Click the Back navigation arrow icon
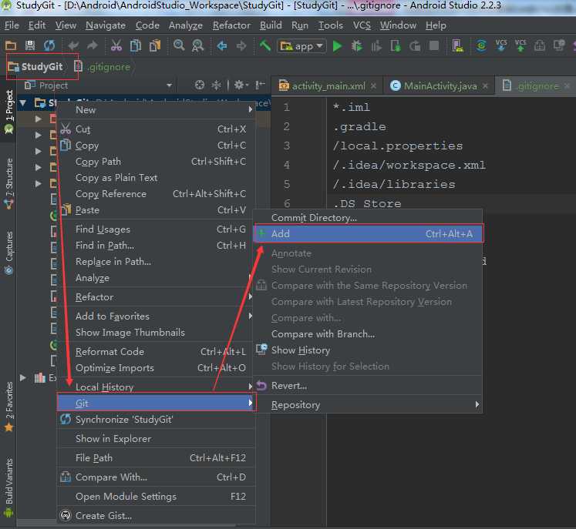576x529 pixels. point(222,46)
